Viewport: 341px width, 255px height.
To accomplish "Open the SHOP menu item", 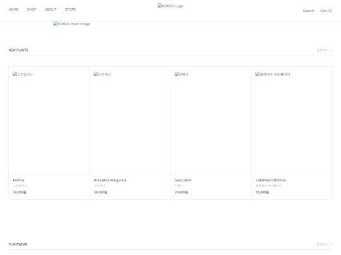I will click(x=32, y=9).
